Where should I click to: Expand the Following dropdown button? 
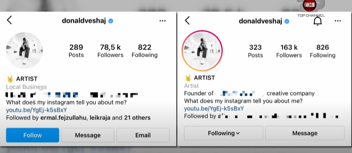click(223, 133)
